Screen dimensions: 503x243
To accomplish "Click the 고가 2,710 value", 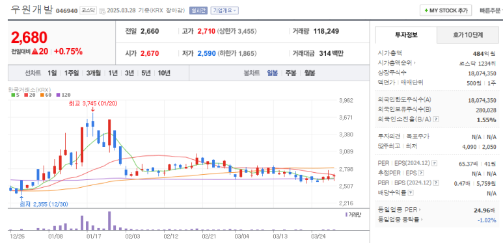I will (x=206, y=31).
